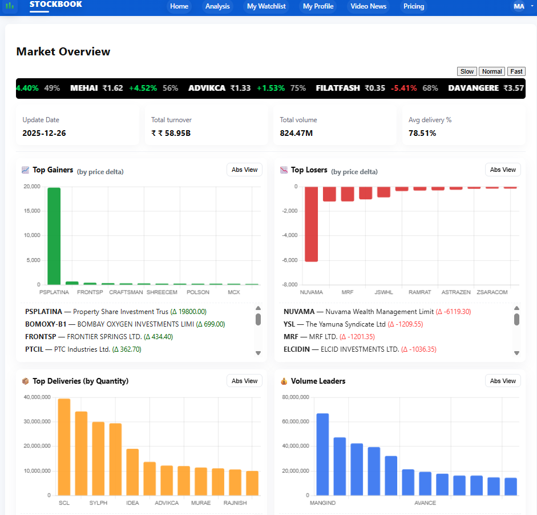This screenshot has width=537, height=515.
Task: Toggle Abs View for Top Deliveries
Action: 244,381
